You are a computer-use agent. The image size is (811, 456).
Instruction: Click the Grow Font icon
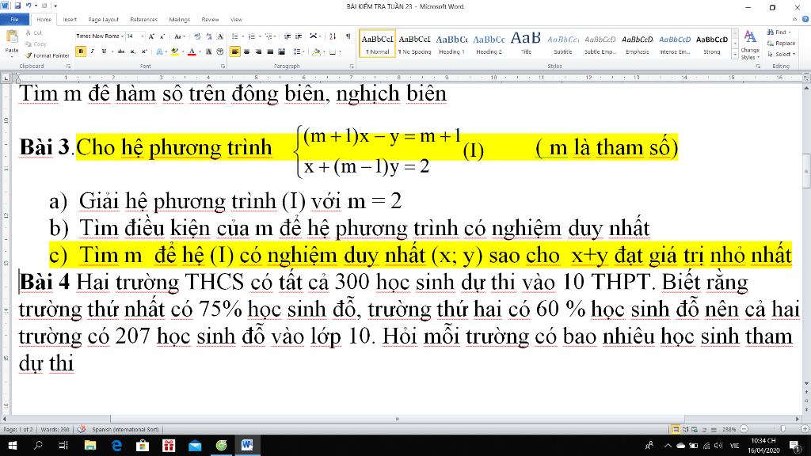(x=151, y=36)
